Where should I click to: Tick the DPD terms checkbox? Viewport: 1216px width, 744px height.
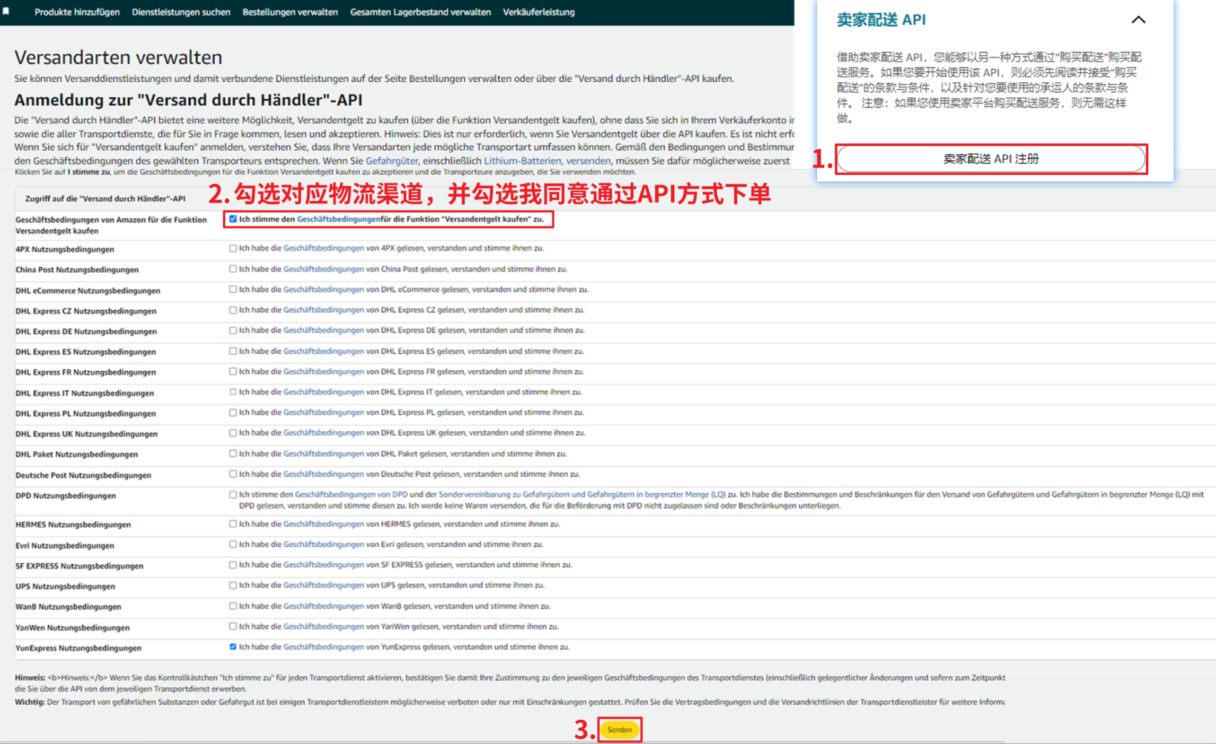(x=233, y=495)
